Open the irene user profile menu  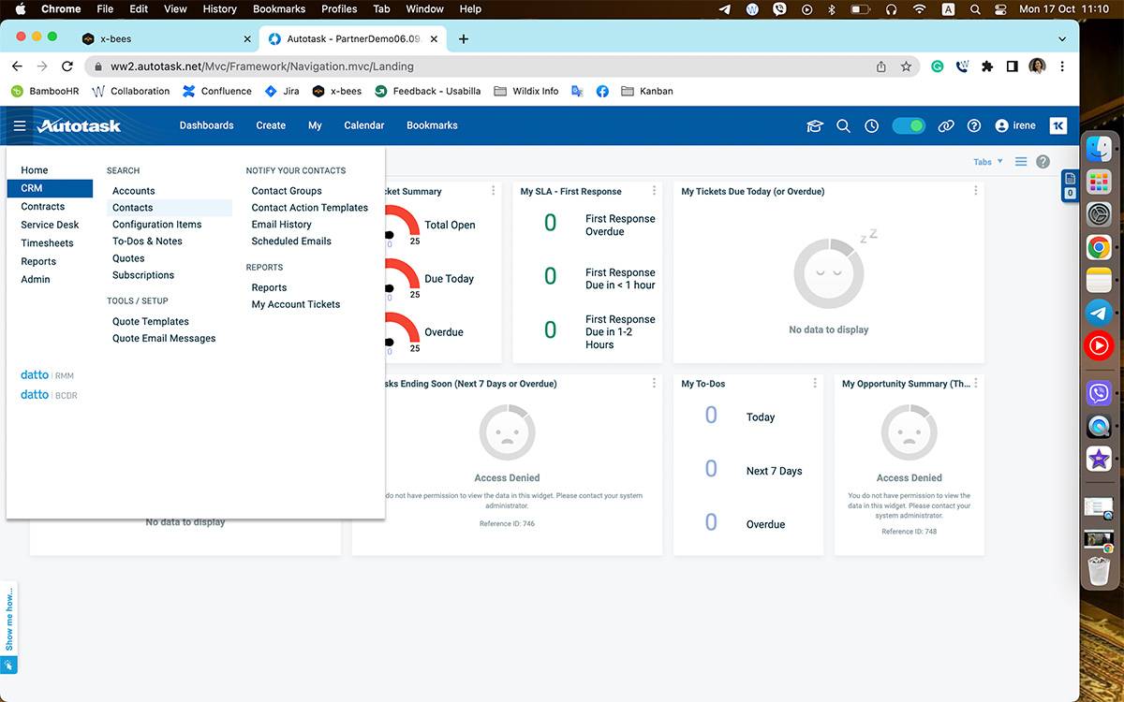[1015, 125]
